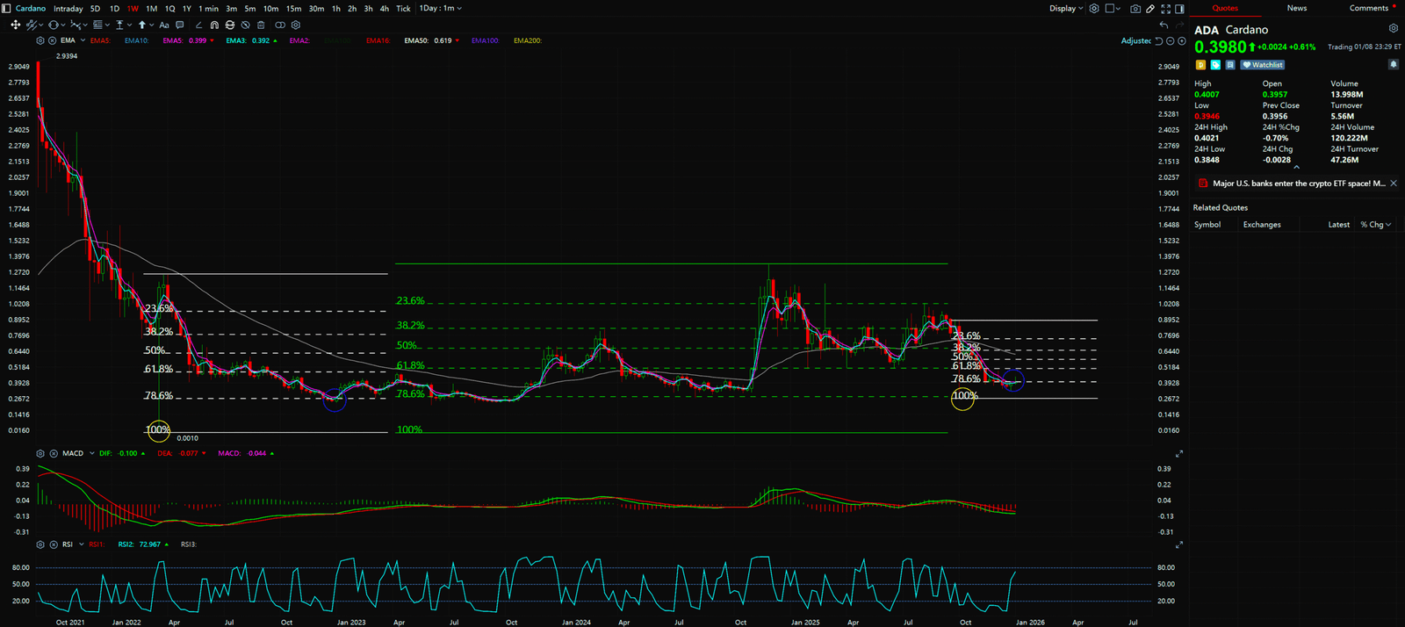Open the Display dropdown menu
The height and width of the screenshot is (627, 1405).
(x=1066, y=9)
